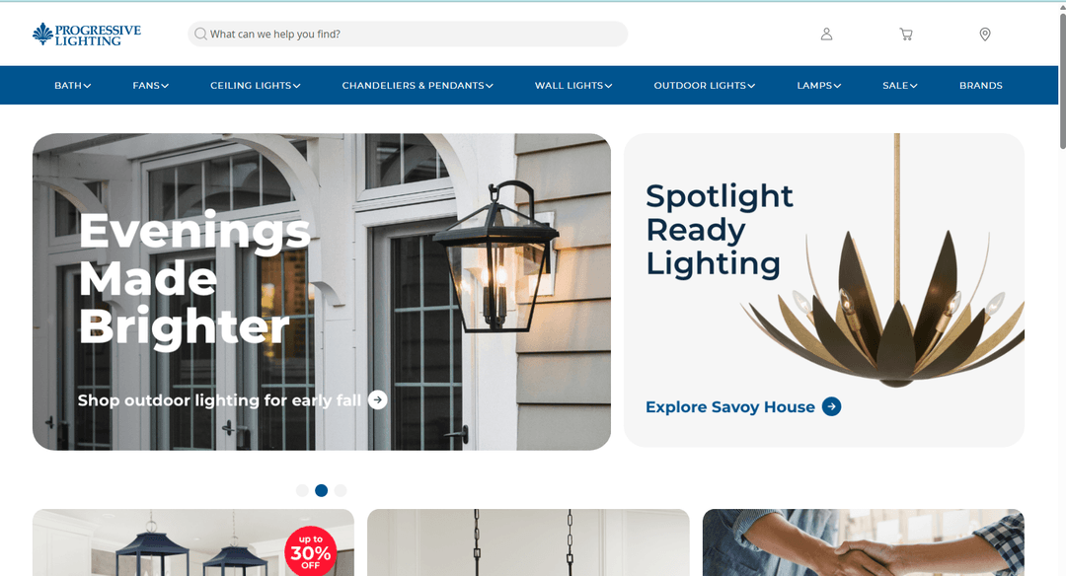Click the store locator pin icon

[984, 34]
